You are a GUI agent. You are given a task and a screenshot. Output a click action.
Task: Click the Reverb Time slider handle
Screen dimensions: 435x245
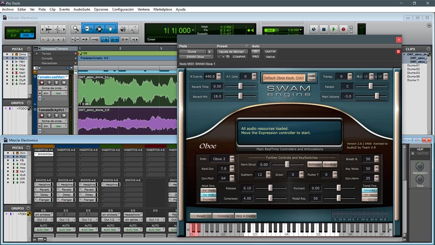click(240, 86)
